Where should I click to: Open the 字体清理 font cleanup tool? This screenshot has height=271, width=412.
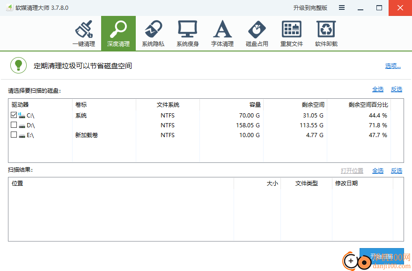click(x=222, y=33)
